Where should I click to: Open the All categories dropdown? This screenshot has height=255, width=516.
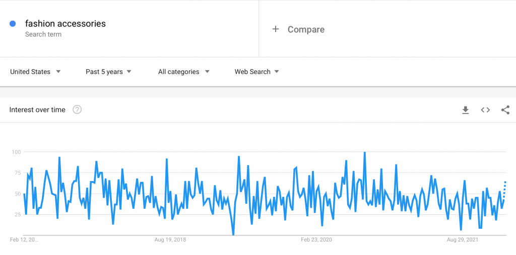point(183,72)
